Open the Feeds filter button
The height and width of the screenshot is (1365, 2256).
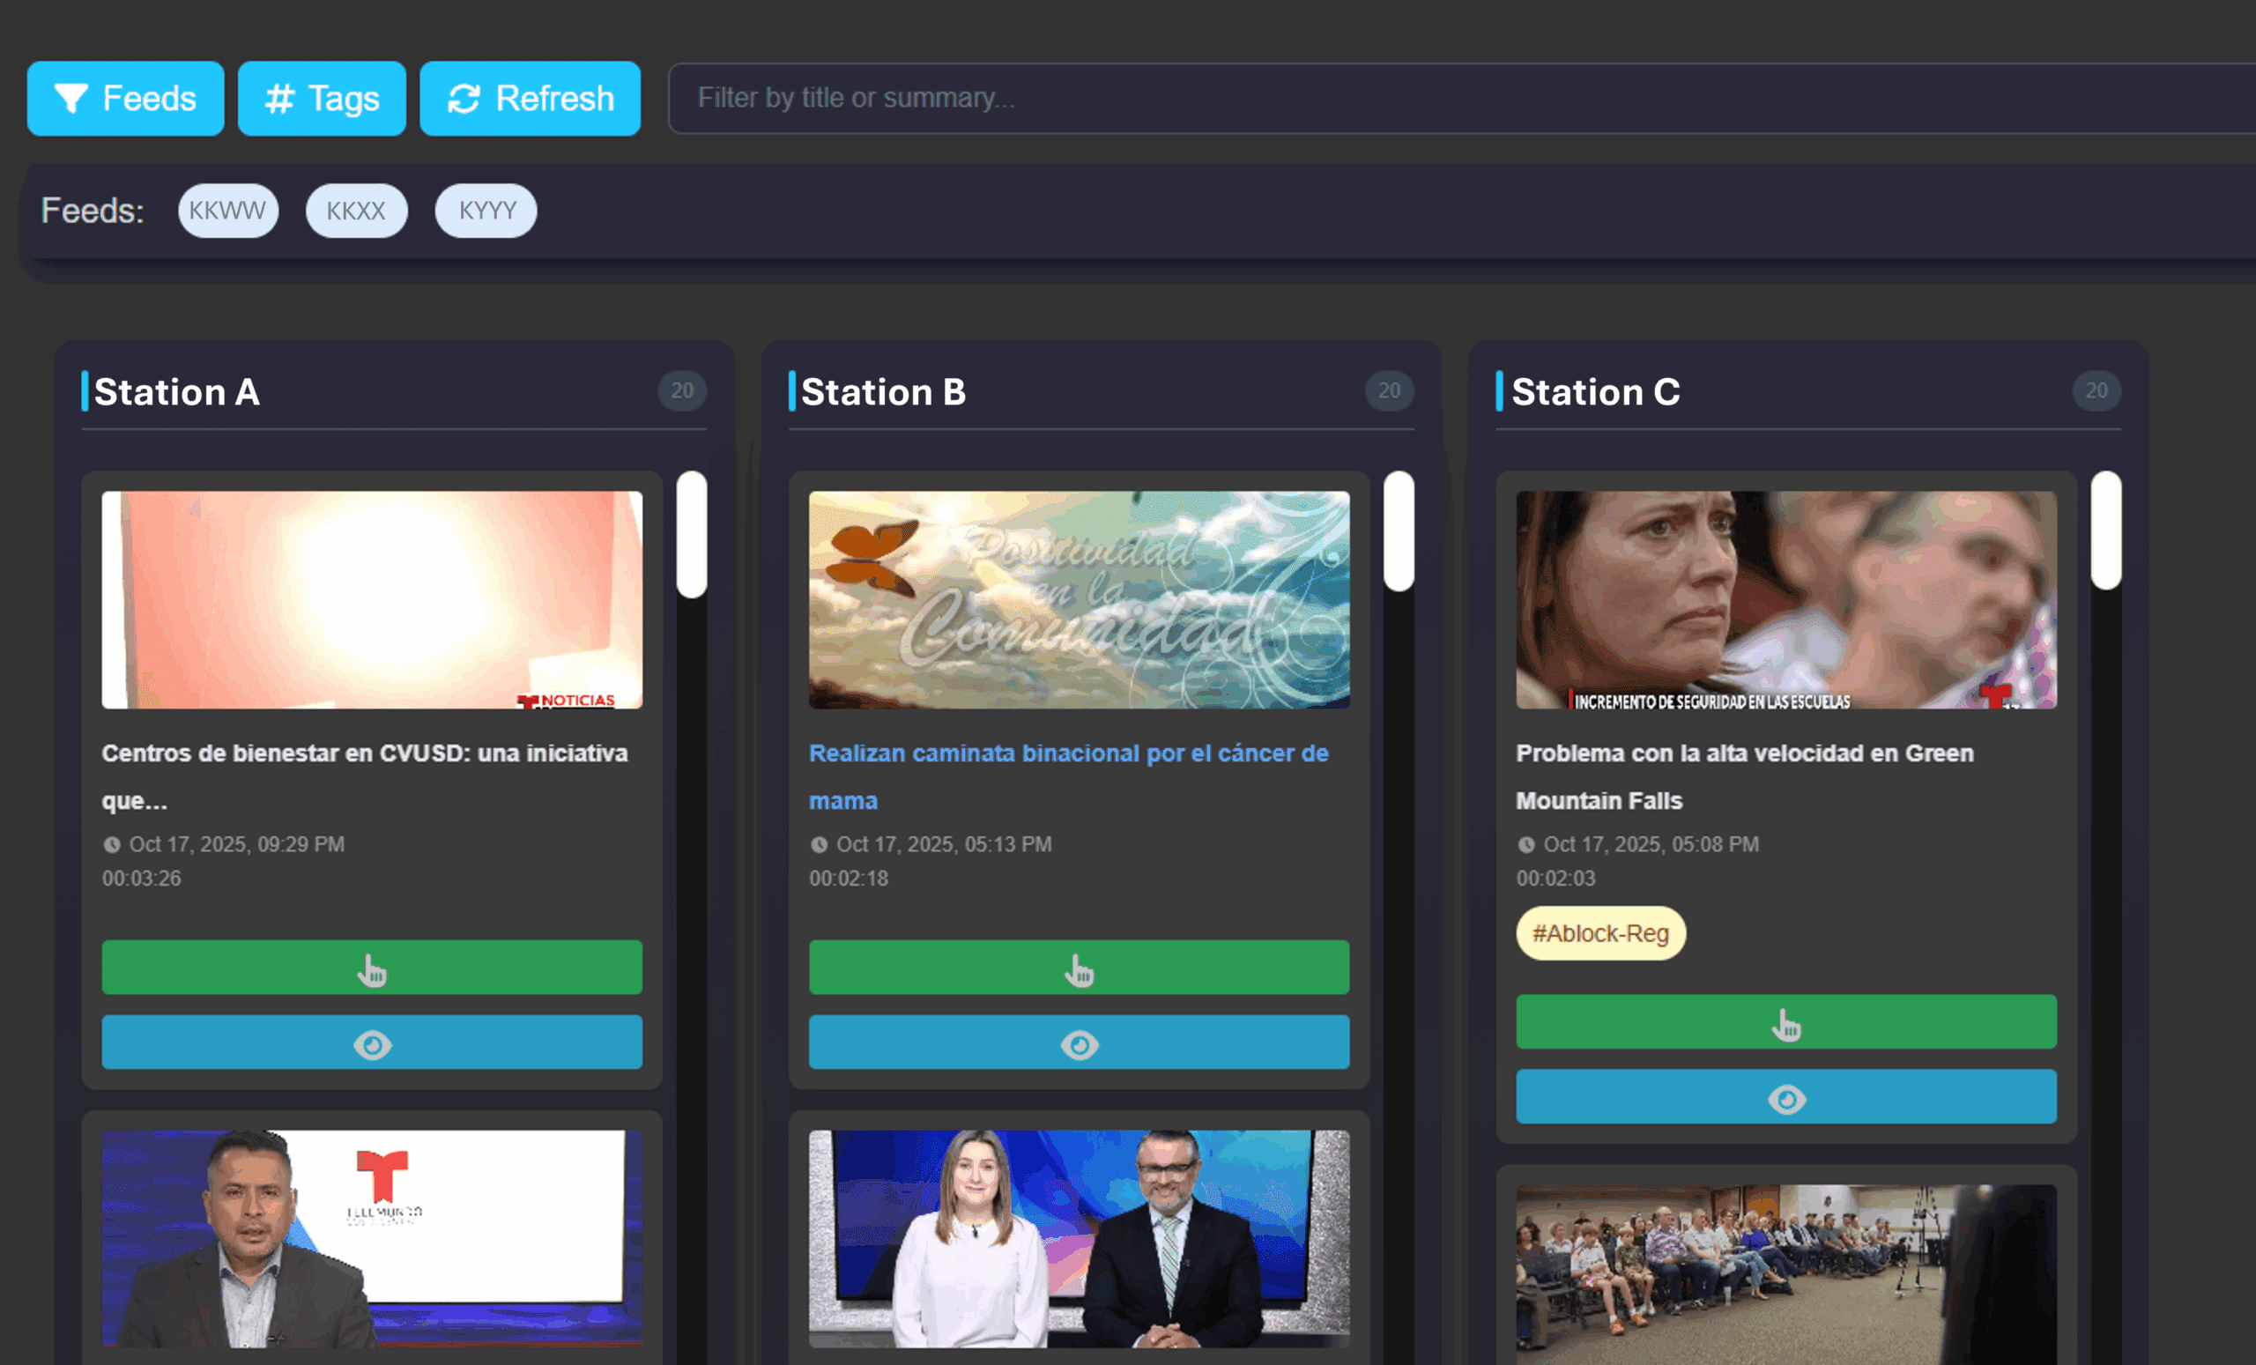click(x=125, y=99)
